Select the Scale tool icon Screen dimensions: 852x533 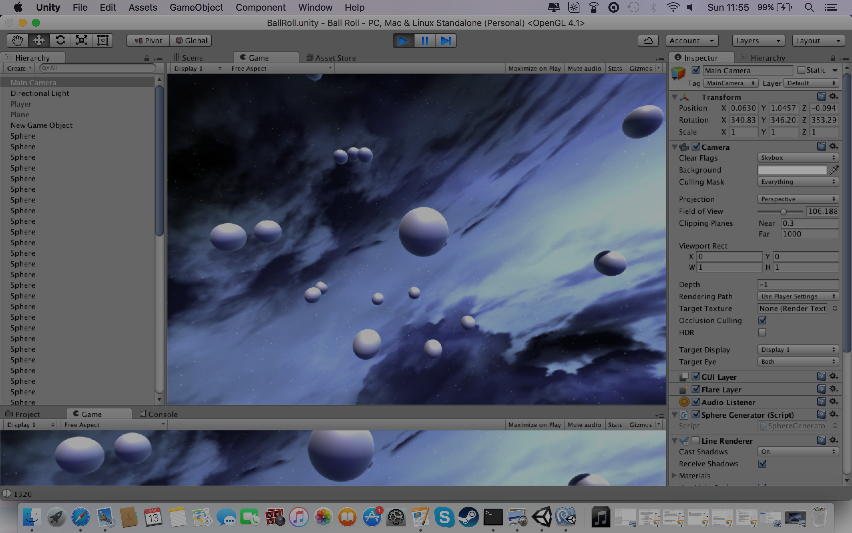(81, 41)
